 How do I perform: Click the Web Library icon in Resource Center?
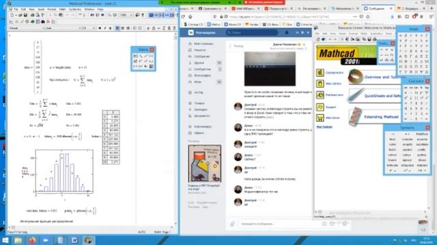click(x=320, y=84)
